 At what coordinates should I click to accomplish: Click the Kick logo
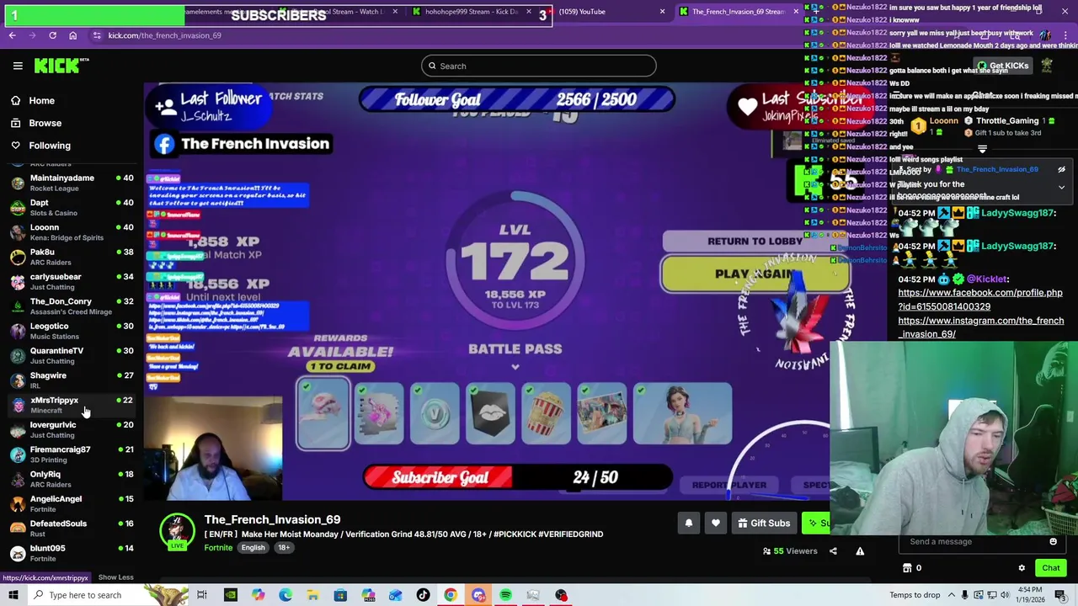[61, 66]
